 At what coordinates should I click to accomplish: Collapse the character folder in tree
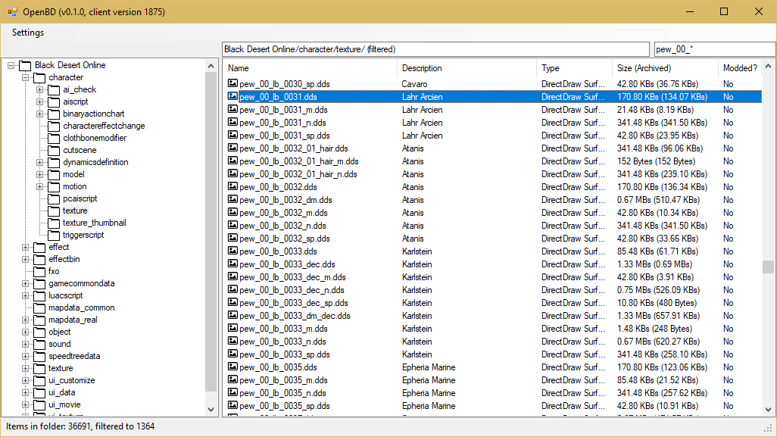click(26, 77)
